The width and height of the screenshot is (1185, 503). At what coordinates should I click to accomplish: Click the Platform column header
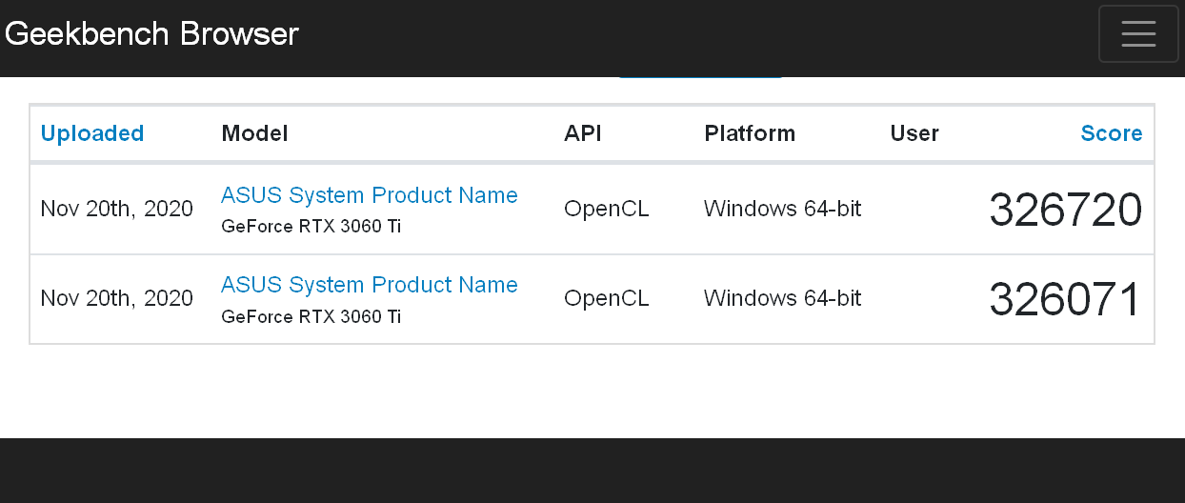pos(750,133)
